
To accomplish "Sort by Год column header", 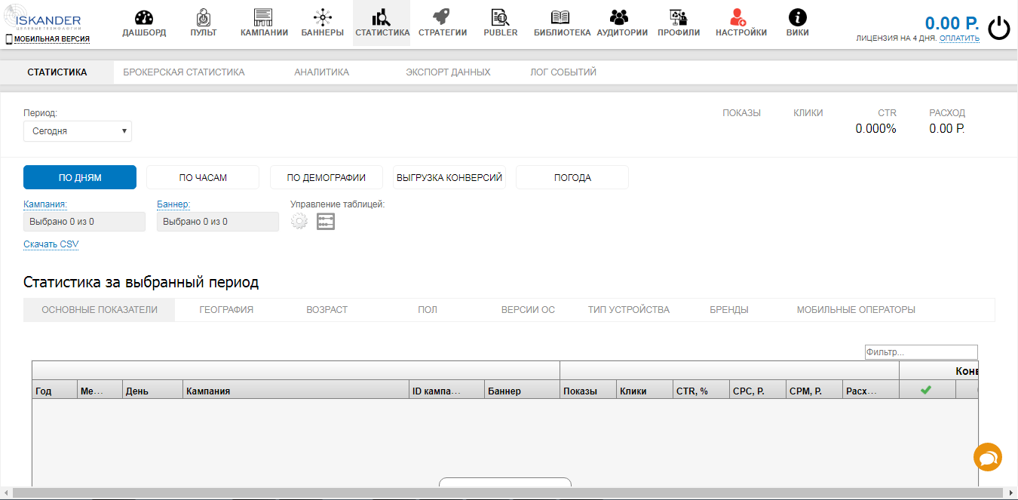I will [x=54, y=390].
